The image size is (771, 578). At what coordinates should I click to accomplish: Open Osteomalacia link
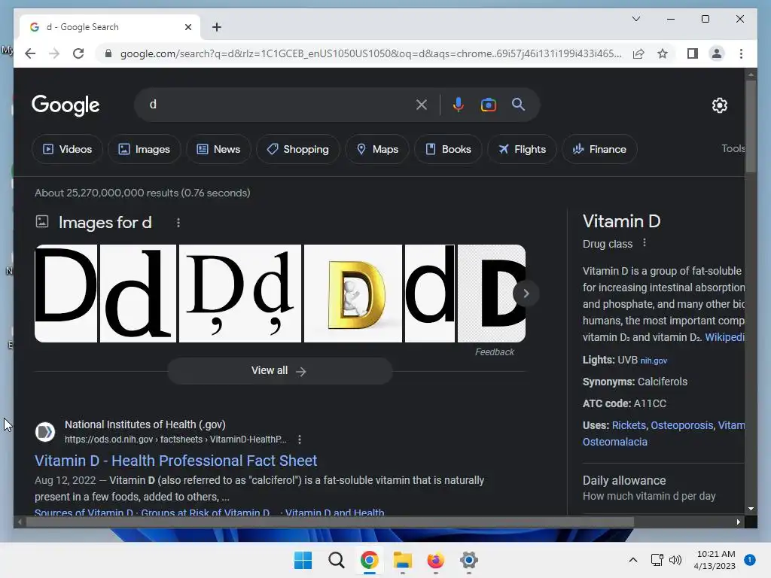614,442
